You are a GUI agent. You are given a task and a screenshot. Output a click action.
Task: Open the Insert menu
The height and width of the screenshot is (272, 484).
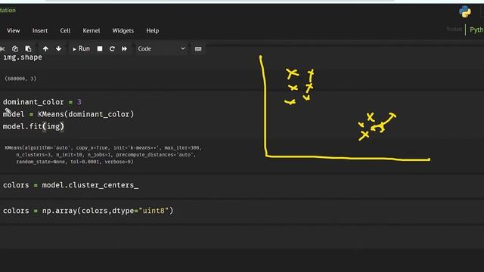point(40,30)
